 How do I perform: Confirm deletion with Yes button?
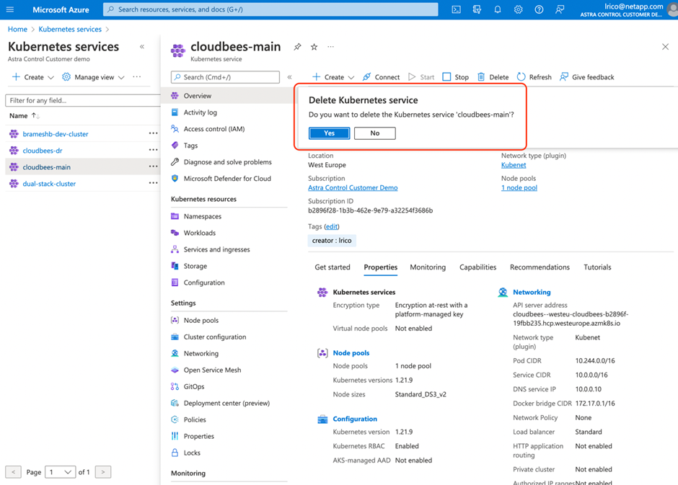pyautogui.click(x=329, y=133)
